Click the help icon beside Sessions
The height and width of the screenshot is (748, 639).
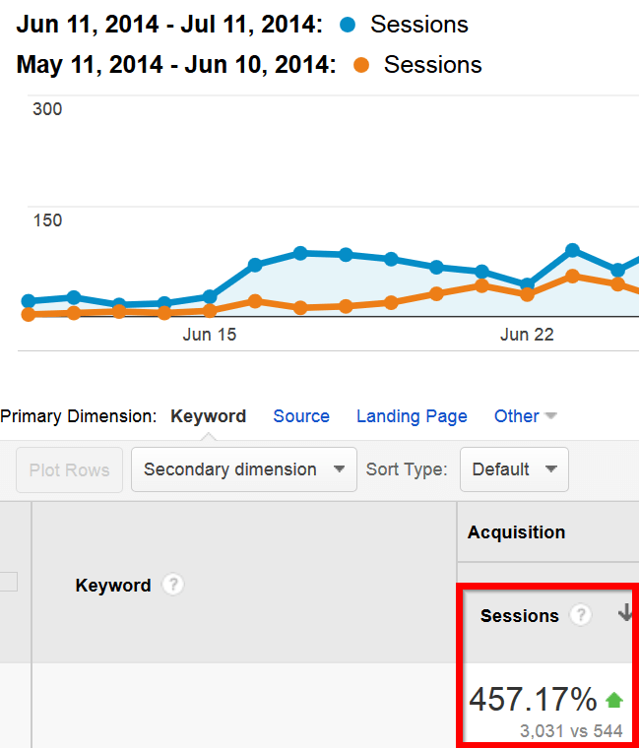[582, 615]
